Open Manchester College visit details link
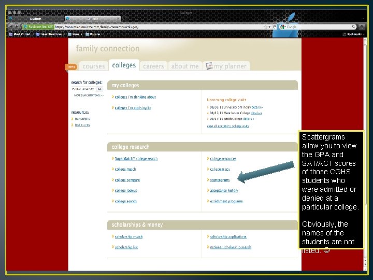Viewport: 373px width, 280px height. click(x=256, y=113)
